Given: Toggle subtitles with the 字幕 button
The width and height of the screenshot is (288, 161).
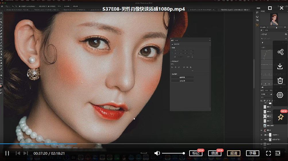Looking at the screenshot, I should click(253, 153).
